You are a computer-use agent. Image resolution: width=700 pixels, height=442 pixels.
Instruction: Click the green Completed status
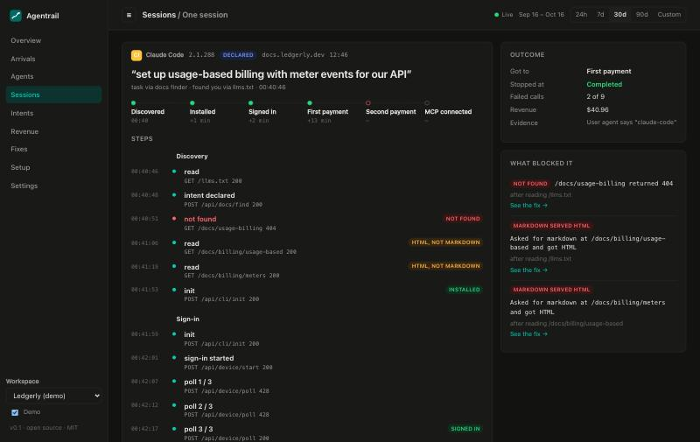(x=604, y=84)
